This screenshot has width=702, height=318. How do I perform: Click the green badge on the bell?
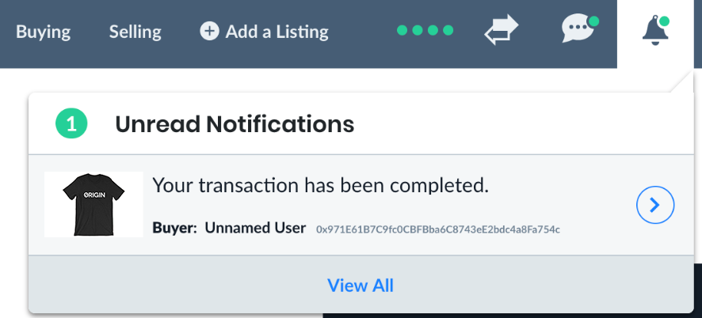pos(664,21)
